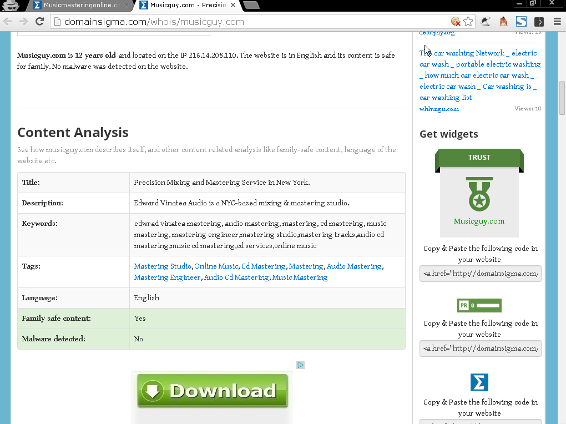Click the '12 years old' bold text
566x424 pixels.
(95, 55)
